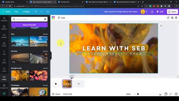Adjust the zoom slider handle
Screen dimensions: 179x101
[138, 94]
